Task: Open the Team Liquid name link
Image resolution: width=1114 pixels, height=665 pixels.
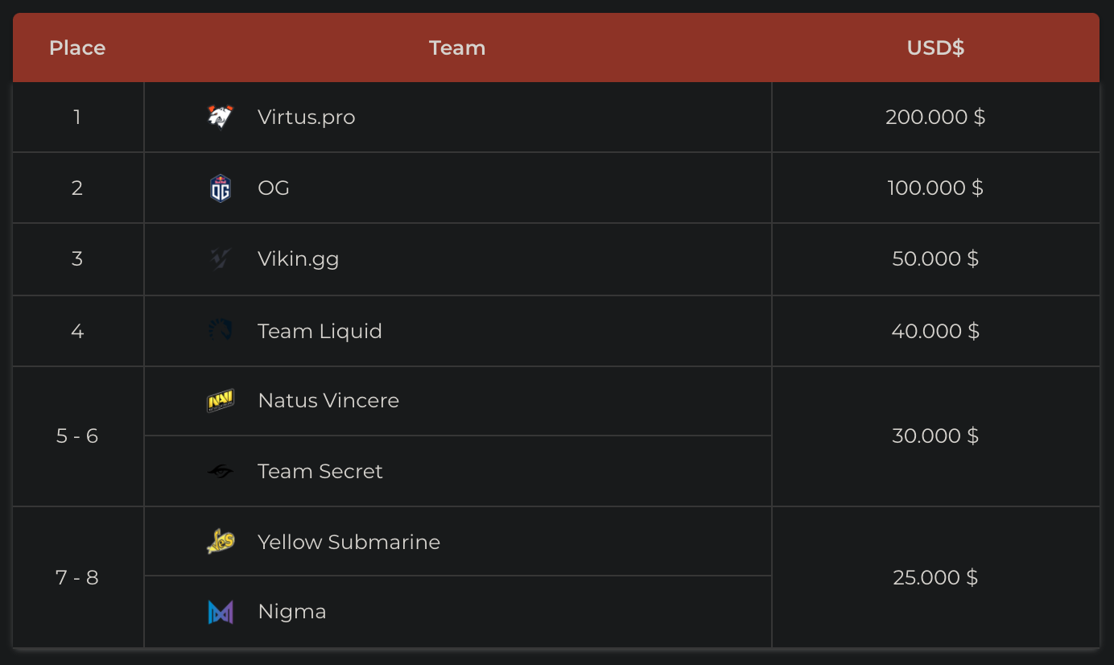Action: pos(320,331)
